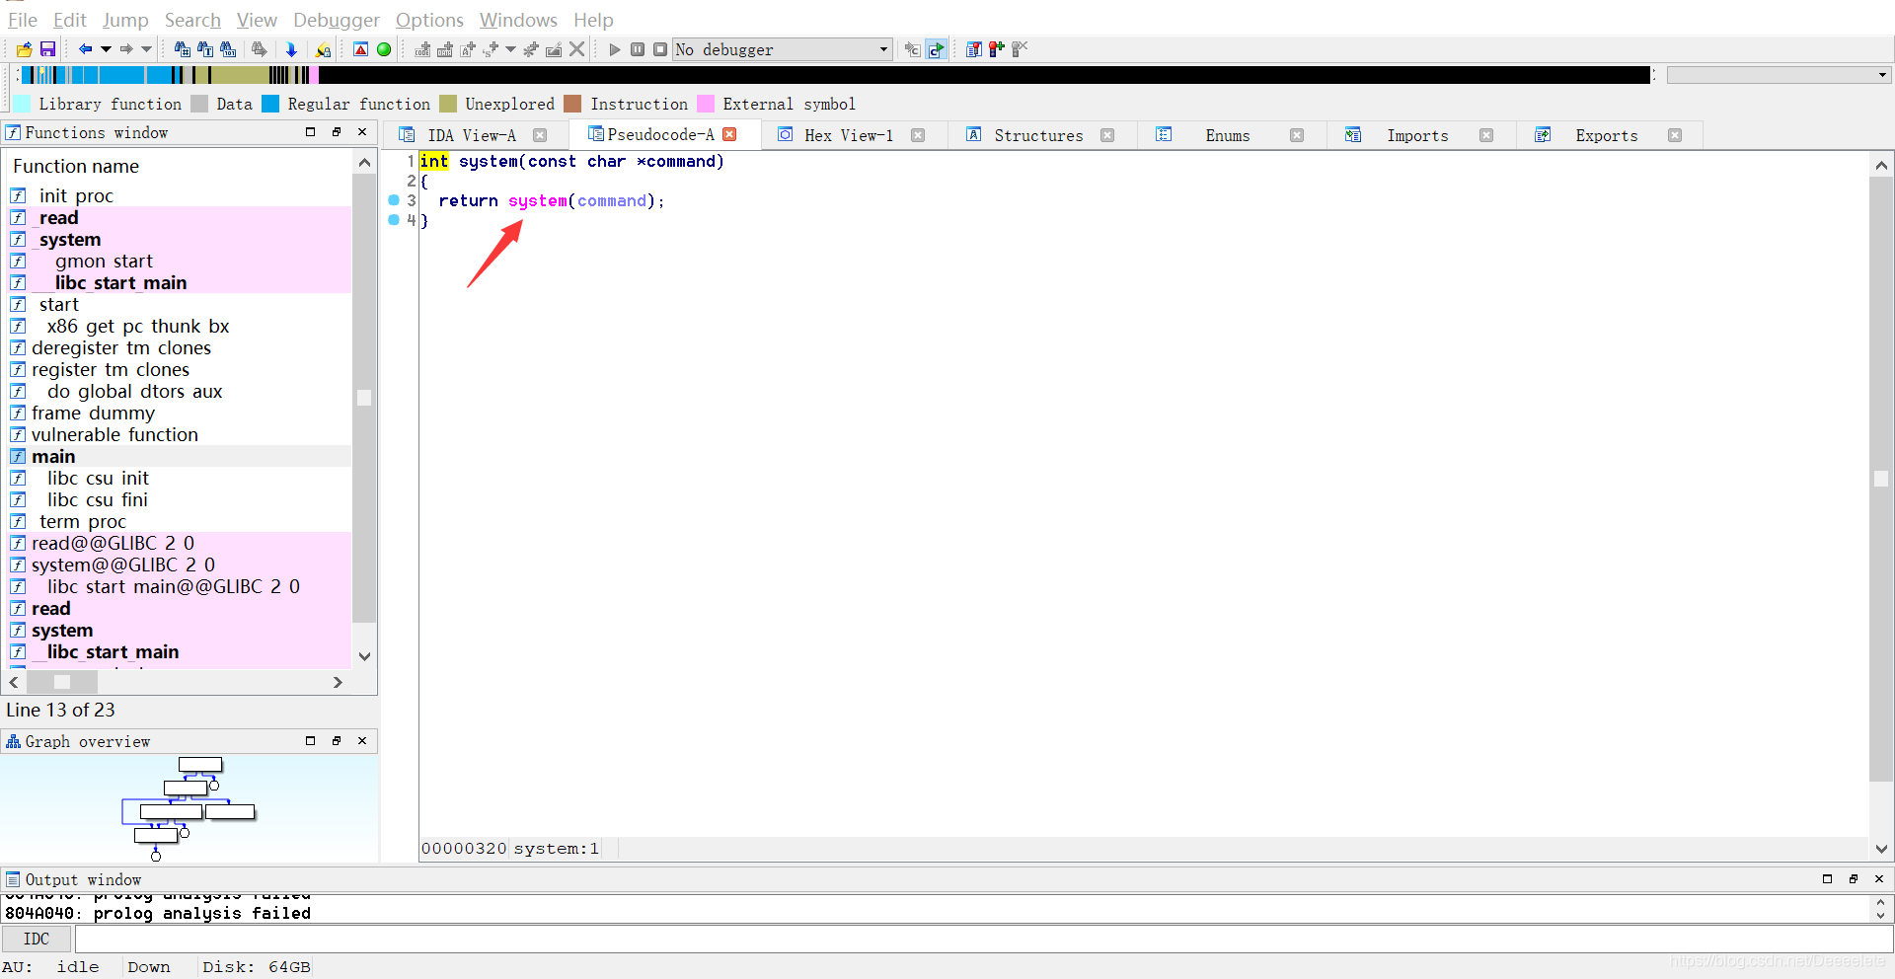Click the IDC button in output window
The image size is (1895, 979).
point(37,939)
